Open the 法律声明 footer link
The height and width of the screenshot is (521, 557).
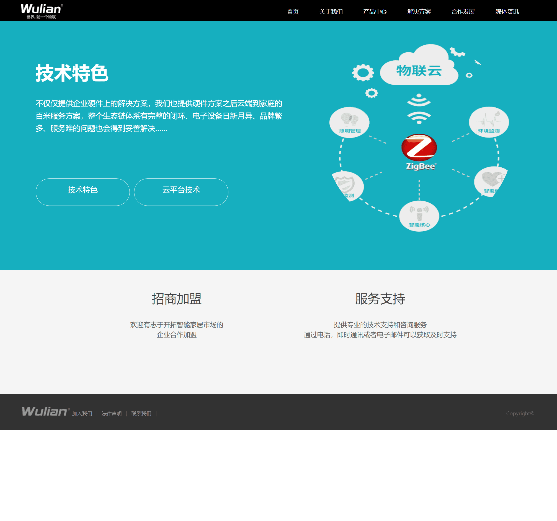112,413
